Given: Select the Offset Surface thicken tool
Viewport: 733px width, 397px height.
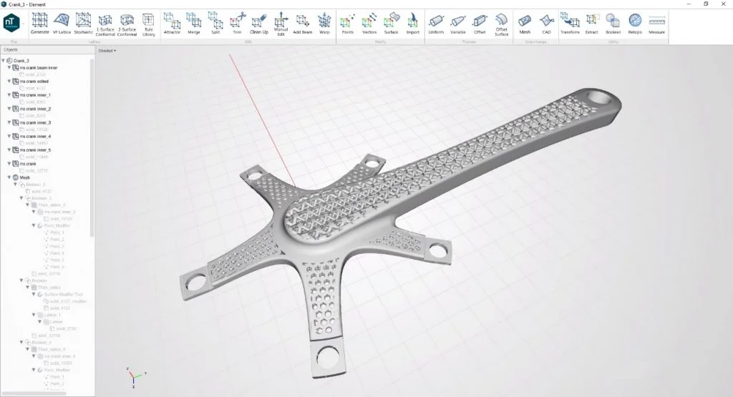Looking at the screenshot, I should click(501, 23).
